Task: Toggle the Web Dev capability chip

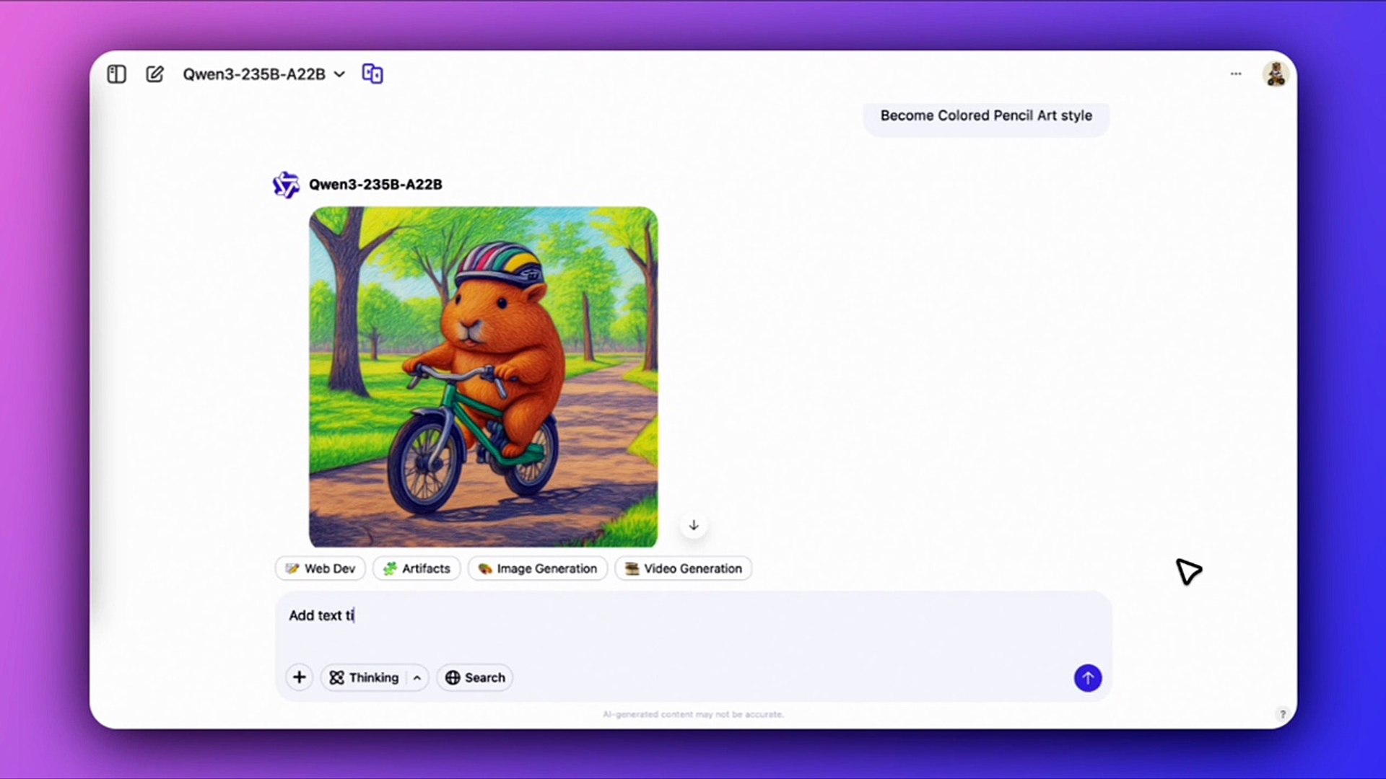Action: tap(320, 568)
